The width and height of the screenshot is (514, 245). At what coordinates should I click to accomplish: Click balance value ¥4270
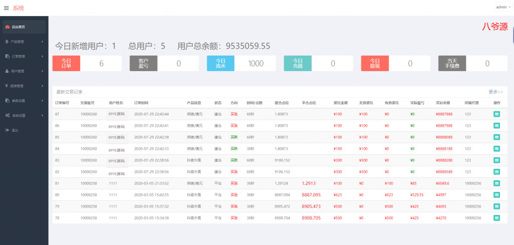(x=441, y=218)
